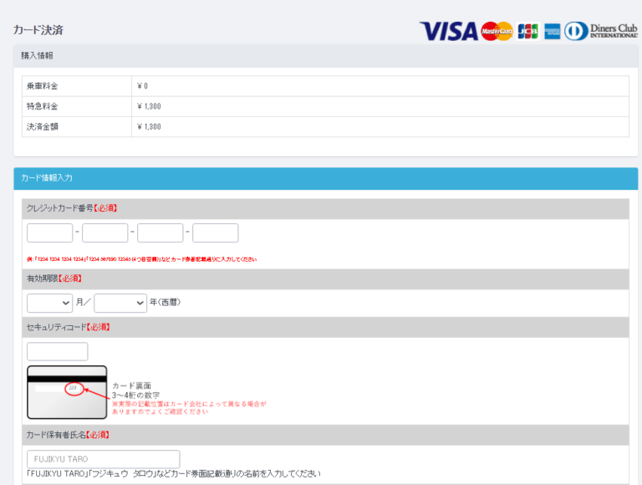
Task: Click the 乗車料金 row label
Action: tap(43, 86)
